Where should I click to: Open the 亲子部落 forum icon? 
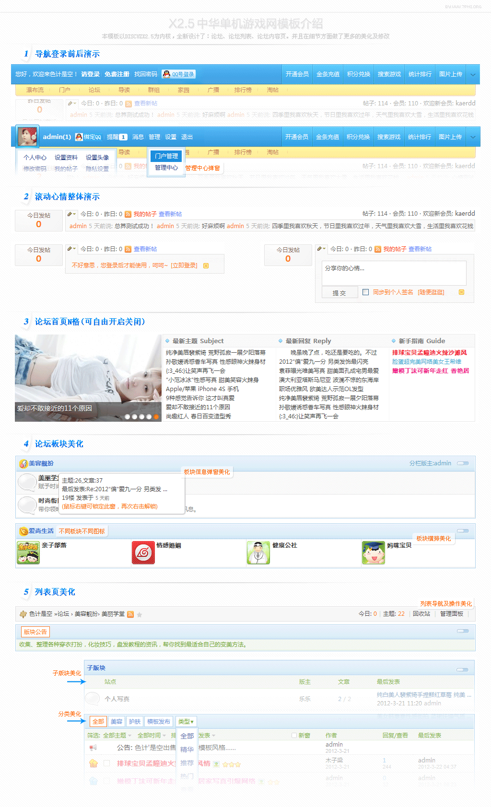coord(28,553)
